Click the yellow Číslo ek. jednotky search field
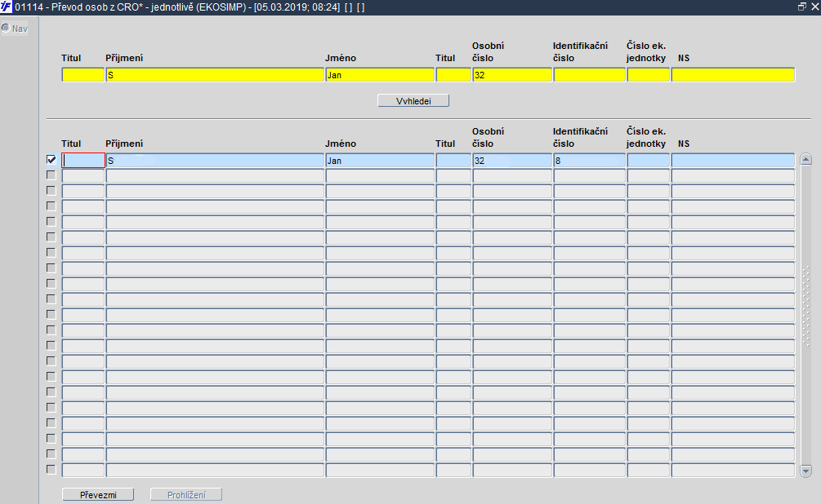 pyautogui.click(x=648, y=75)
